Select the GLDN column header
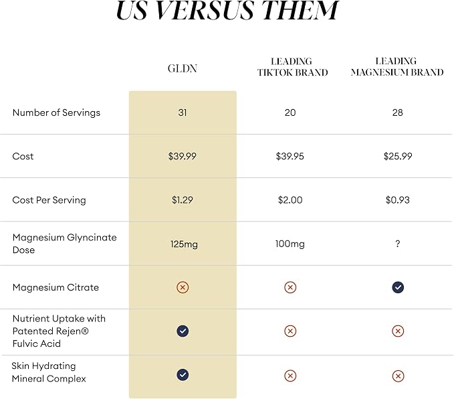 pyautogui.click(x=183, y=68)
